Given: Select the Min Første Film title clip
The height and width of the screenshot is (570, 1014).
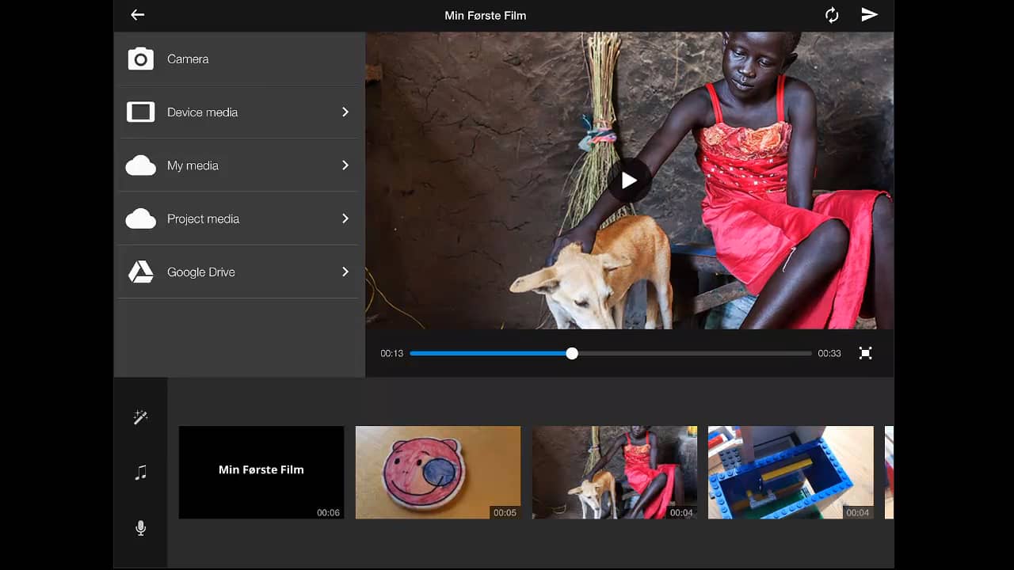Looking at the screenshot, I should (x=261, y=473).
